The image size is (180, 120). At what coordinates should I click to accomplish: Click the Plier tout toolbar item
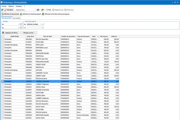coord(69,10)
